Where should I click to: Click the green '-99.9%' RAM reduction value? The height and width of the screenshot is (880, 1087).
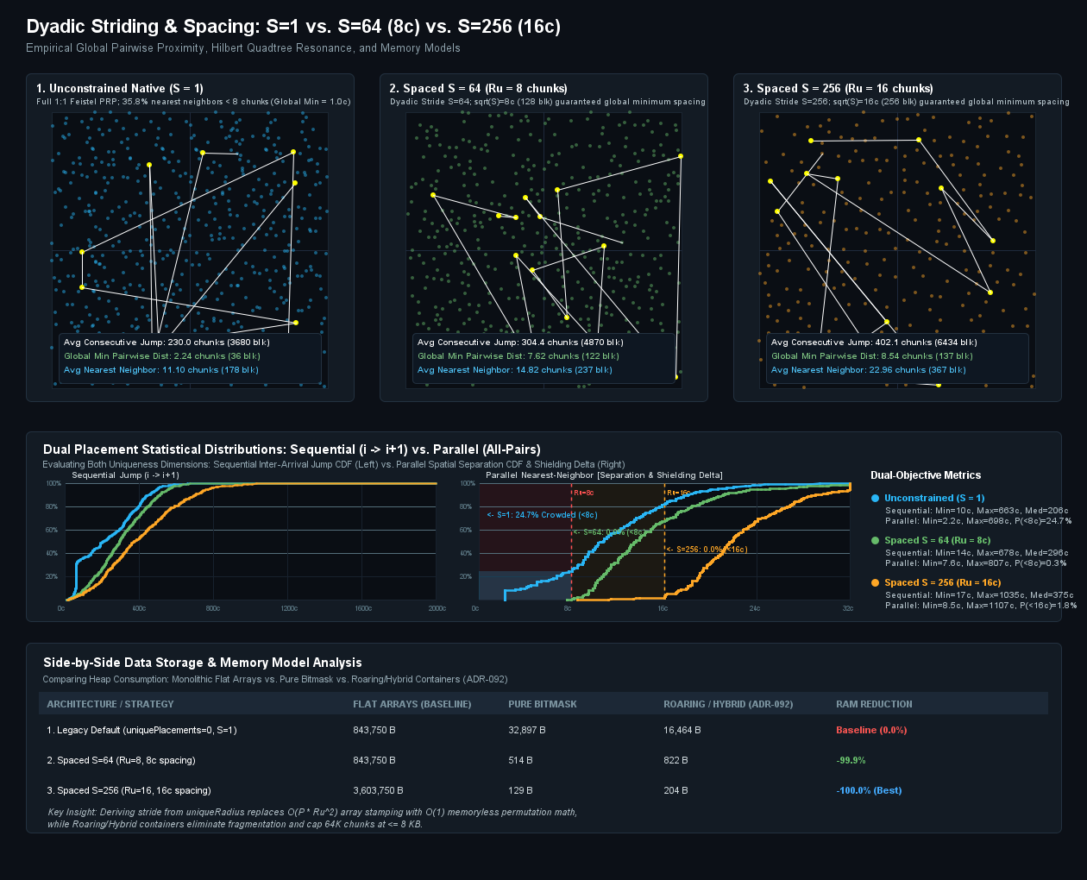pos(851,760)
